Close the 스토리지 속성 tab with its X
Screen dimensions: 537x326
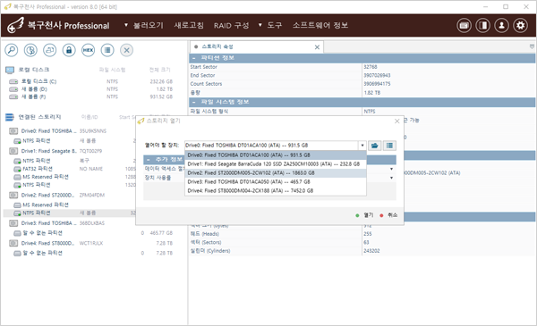[x=317, y=47]
